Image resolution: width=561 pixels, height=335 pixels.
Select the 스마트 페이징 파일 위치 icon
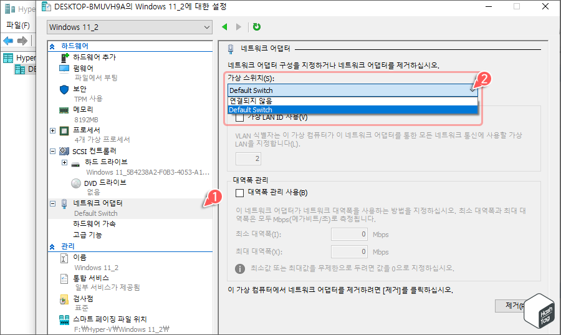click(64, 320)
